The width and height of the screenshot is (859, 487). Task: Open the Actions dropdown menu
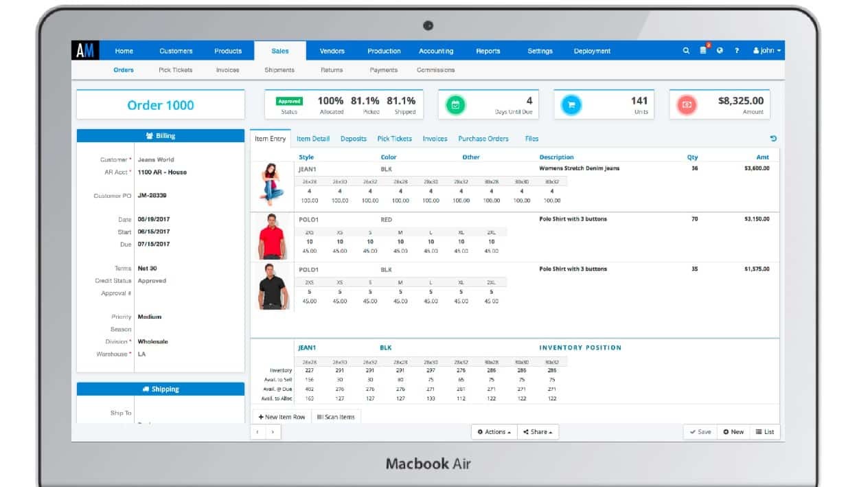point(493,431)
